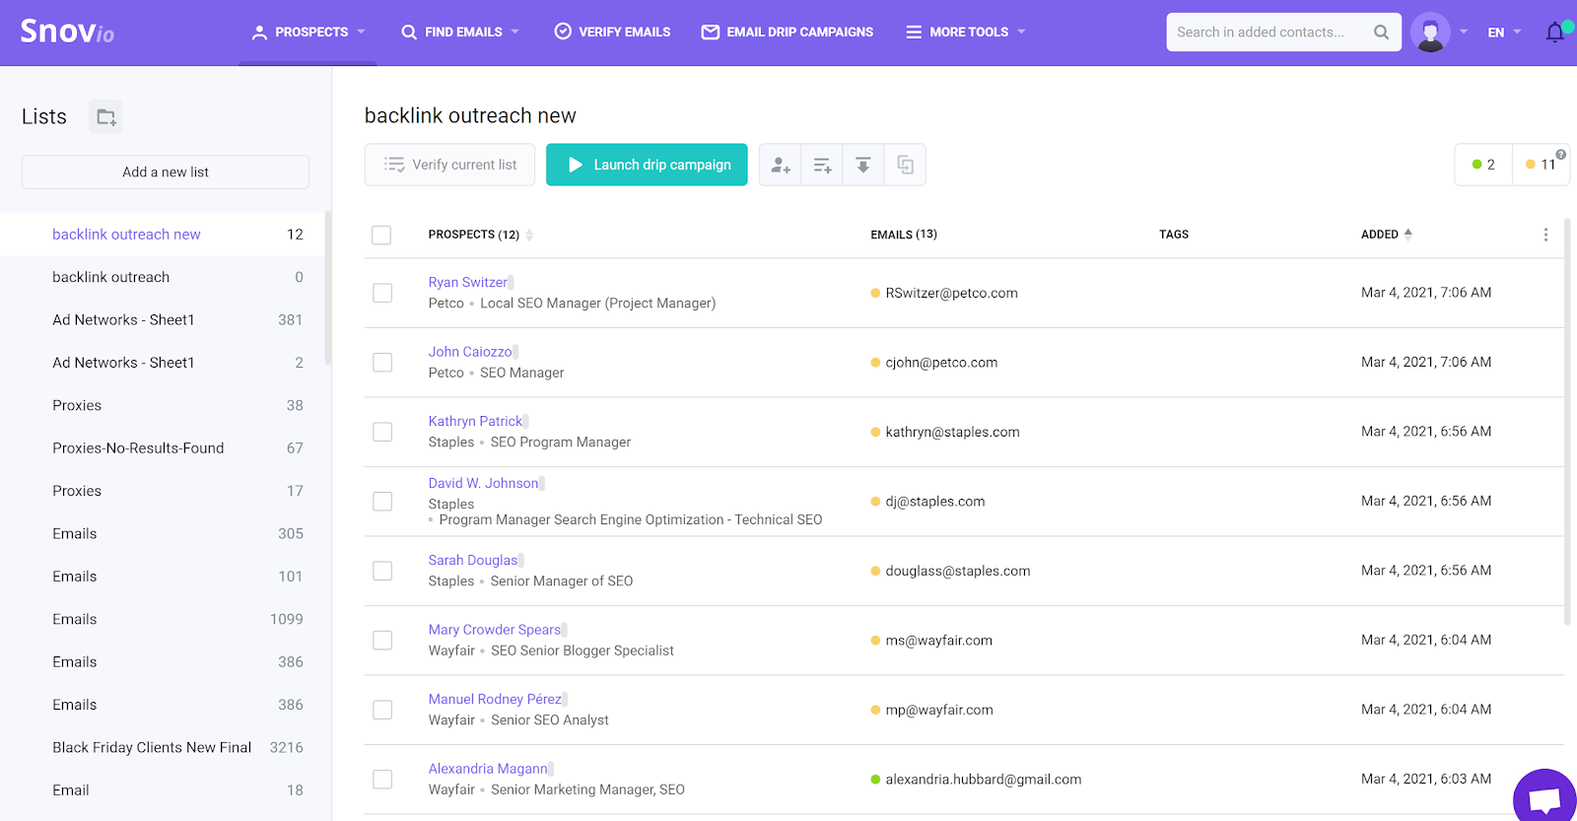Open Ad Networks - Sheet1 list with 381
This screenshot has height=821, width=1577.
click(x=163, y=320)
